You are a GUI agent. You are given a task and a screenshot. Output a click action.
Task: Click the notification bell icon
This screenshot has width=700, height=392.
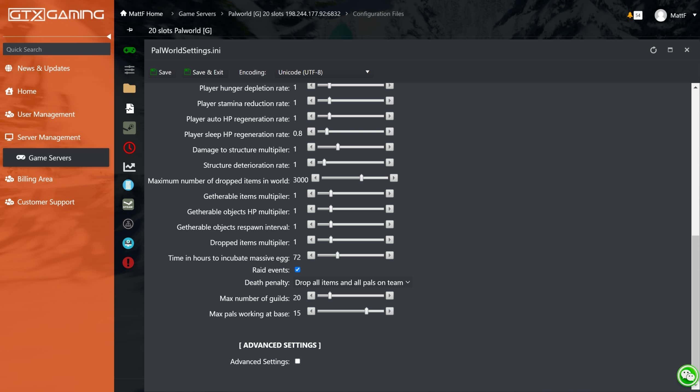click(630, 15)
